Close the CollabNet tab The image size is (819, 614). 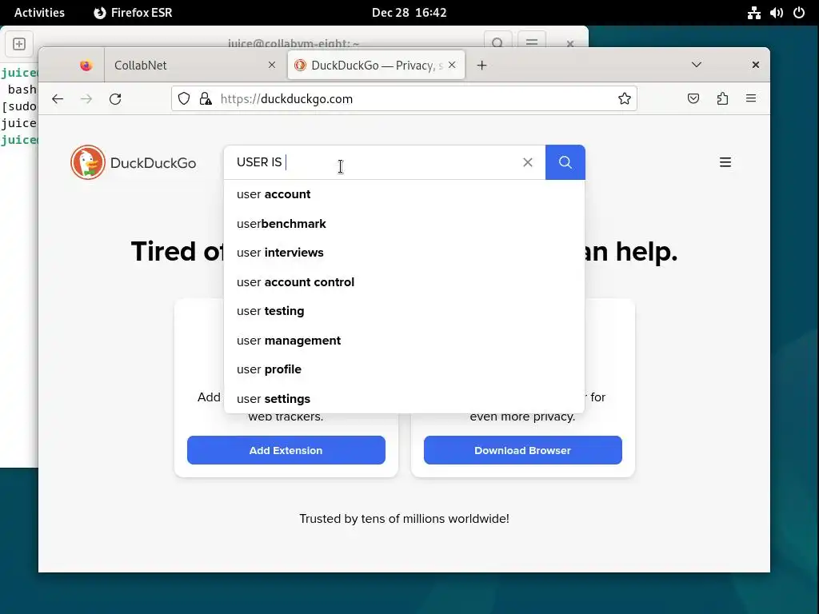coord(272,65)
